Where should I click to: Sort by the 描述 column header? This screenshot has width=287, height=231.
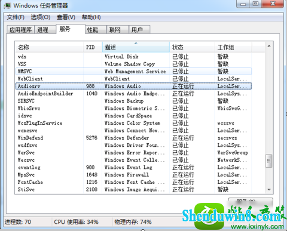pyautogui.click(x=136, y=47)
